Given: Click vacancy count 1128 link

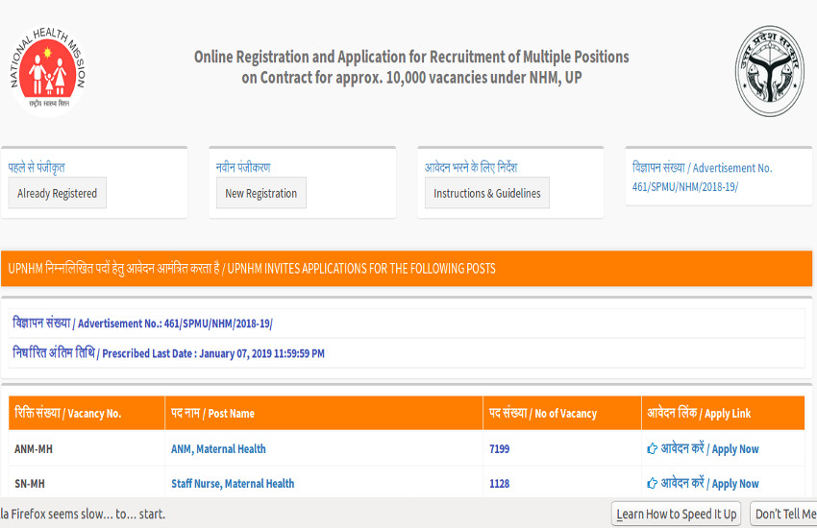Looking at the screenshot, I should [499, 484].
